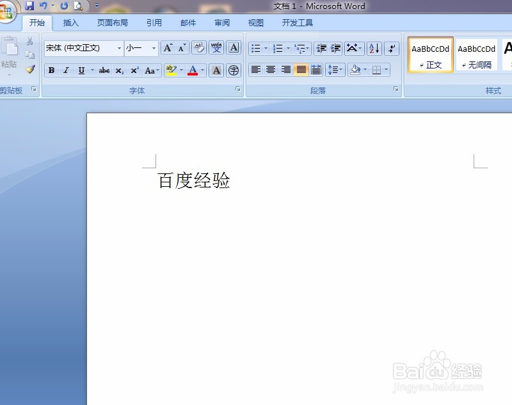Increase paragraph indent
Screen dimensions: 512x405
[334, 48]
